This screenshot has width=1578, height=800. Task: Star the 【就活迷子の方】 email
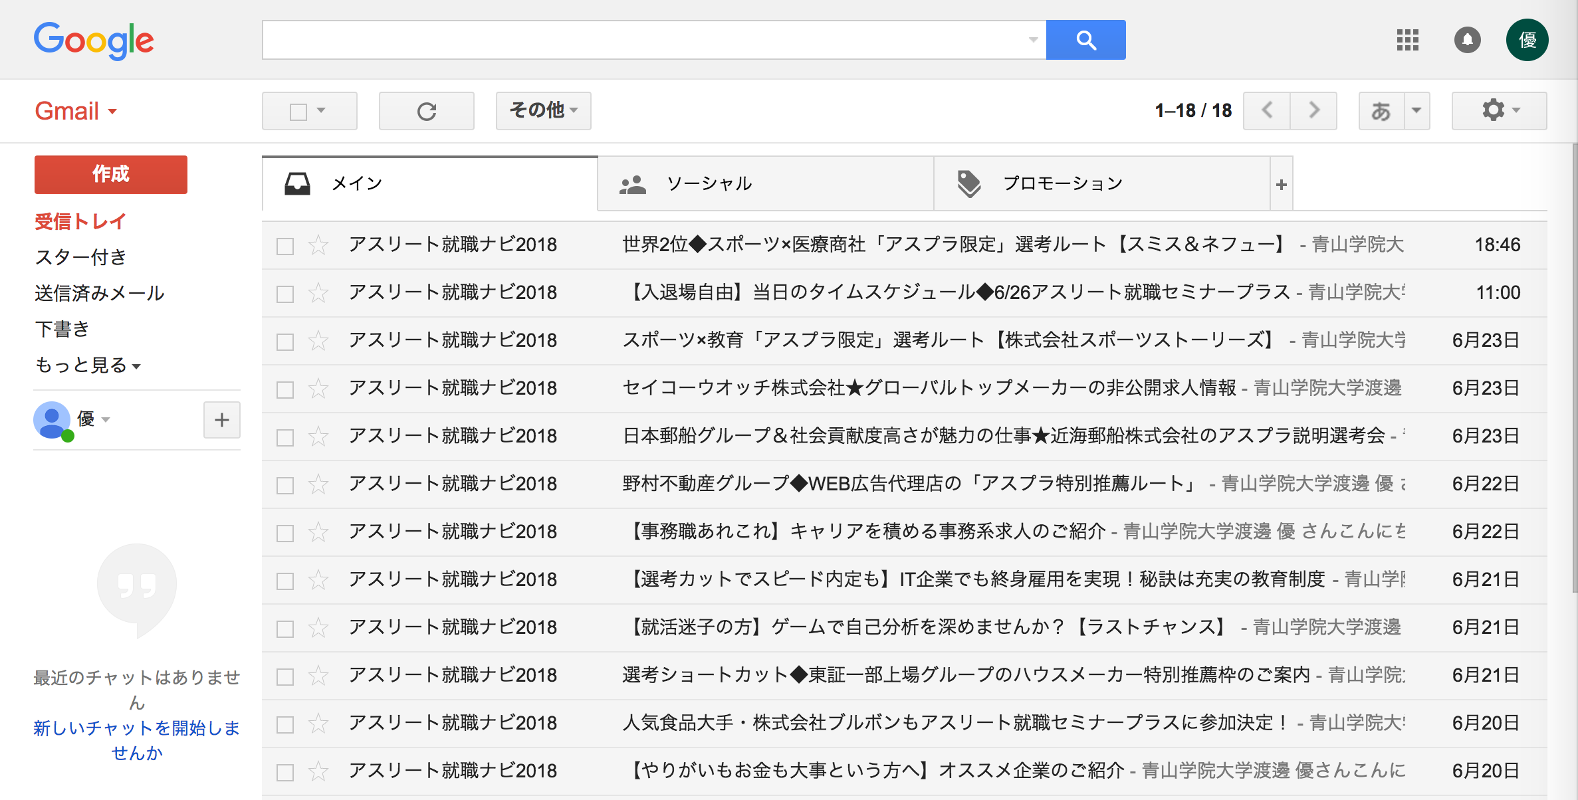[318, 628]
